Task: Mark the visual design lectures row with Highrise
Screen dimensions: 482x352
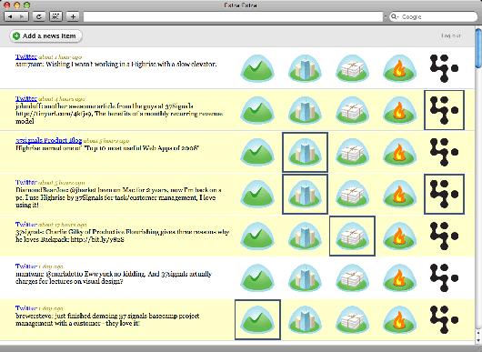Action: point(305,278)
